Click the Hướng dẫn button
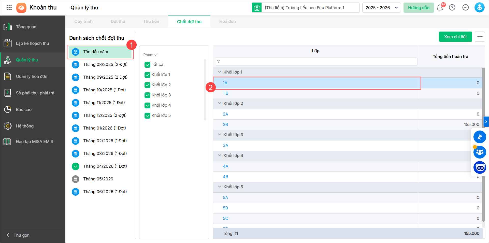Screen dimensions: 489x243 (419, 8)
